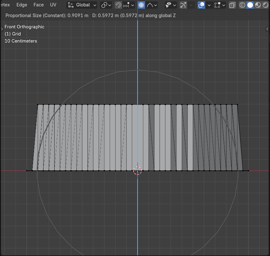Click the selectability and visibility eye icon
The height and width of the screenshot is (256, 270).
pyautogui.click(x=168, y=5)
